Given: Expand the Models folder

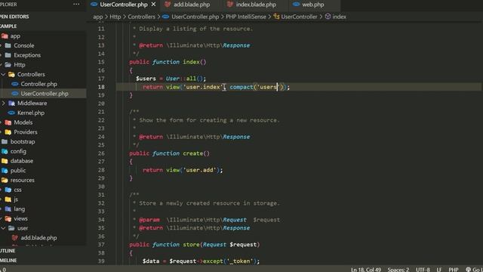Looking at the screenshot, I should pos(23,122).
